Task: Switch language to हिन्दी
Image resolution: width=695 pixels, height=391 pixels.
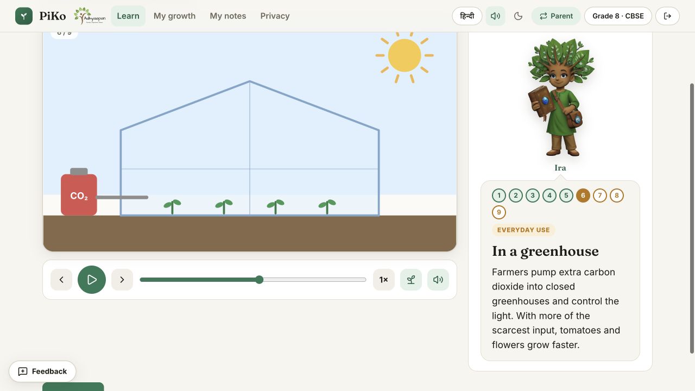Action: coord(467,16)
